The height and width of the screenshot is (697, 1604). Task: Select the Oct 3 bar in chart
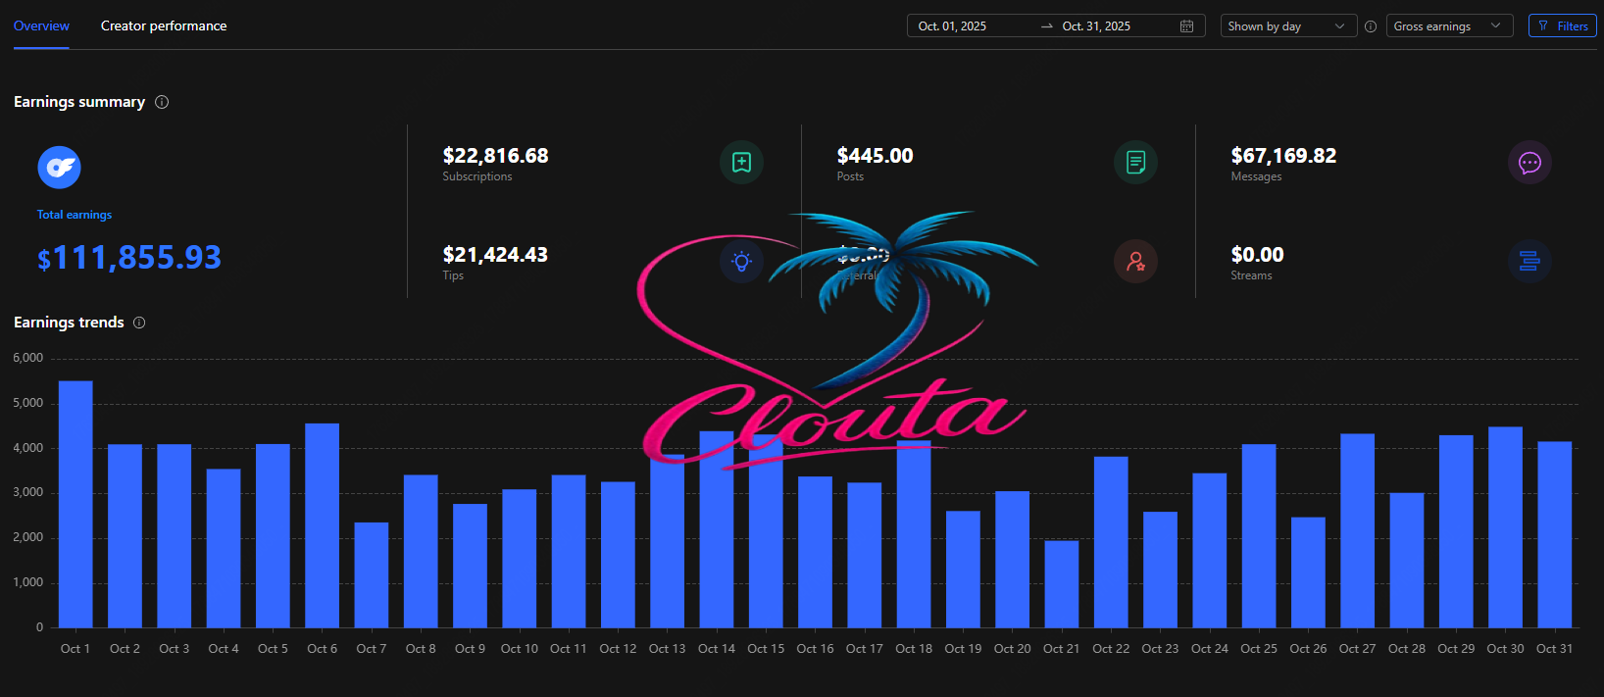tap(175, 536)
